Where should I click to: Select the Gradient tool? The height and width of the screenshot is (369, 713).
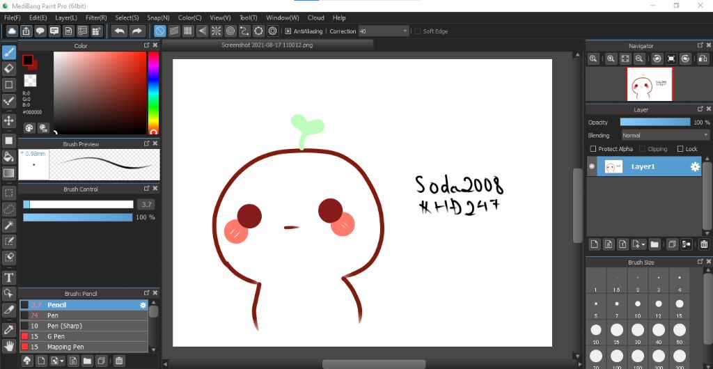[8, 173]
